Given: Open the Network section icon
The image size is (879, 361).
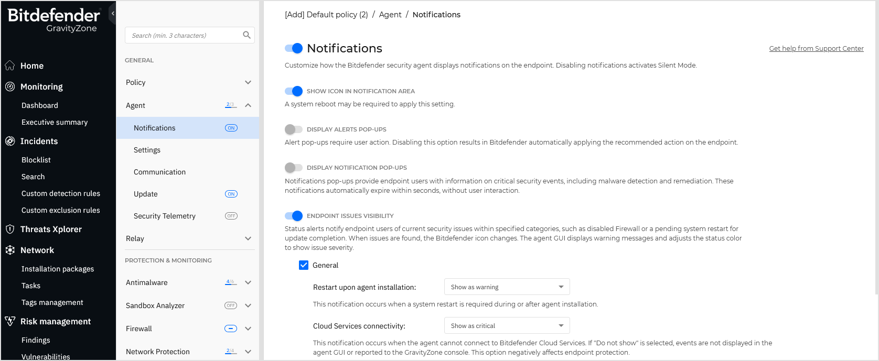Looking at the screenshot, I should [9, 250].
